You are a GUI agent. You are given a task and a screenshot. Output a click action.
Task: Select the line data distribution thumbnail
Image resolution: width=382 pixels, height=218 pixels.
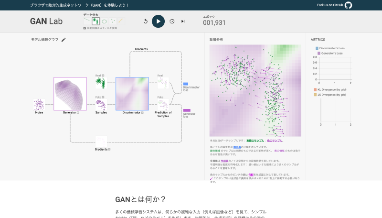pyautogui.click(x=87, y=21)
